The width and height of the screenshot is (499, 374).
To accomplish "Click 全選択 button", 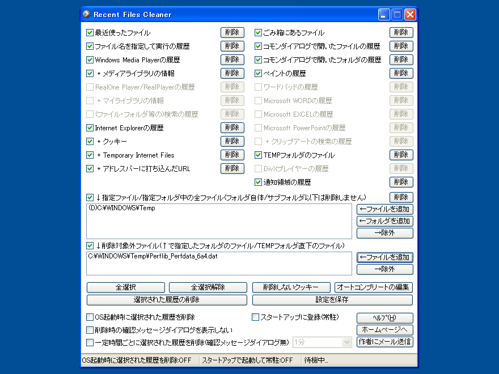I will 126,287.
